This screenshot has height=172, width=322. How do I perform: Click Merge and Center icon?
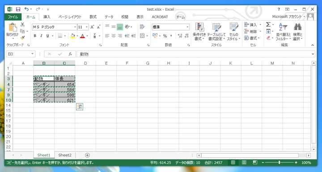(x=142, y=36)
